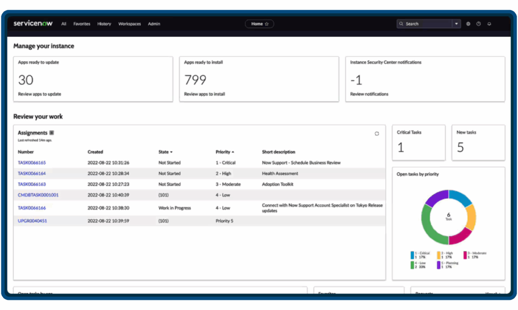The height and width of the screenshot is (310, 518).
Task: Toggle the Priority column sort arrow
Action: point(233,152)
